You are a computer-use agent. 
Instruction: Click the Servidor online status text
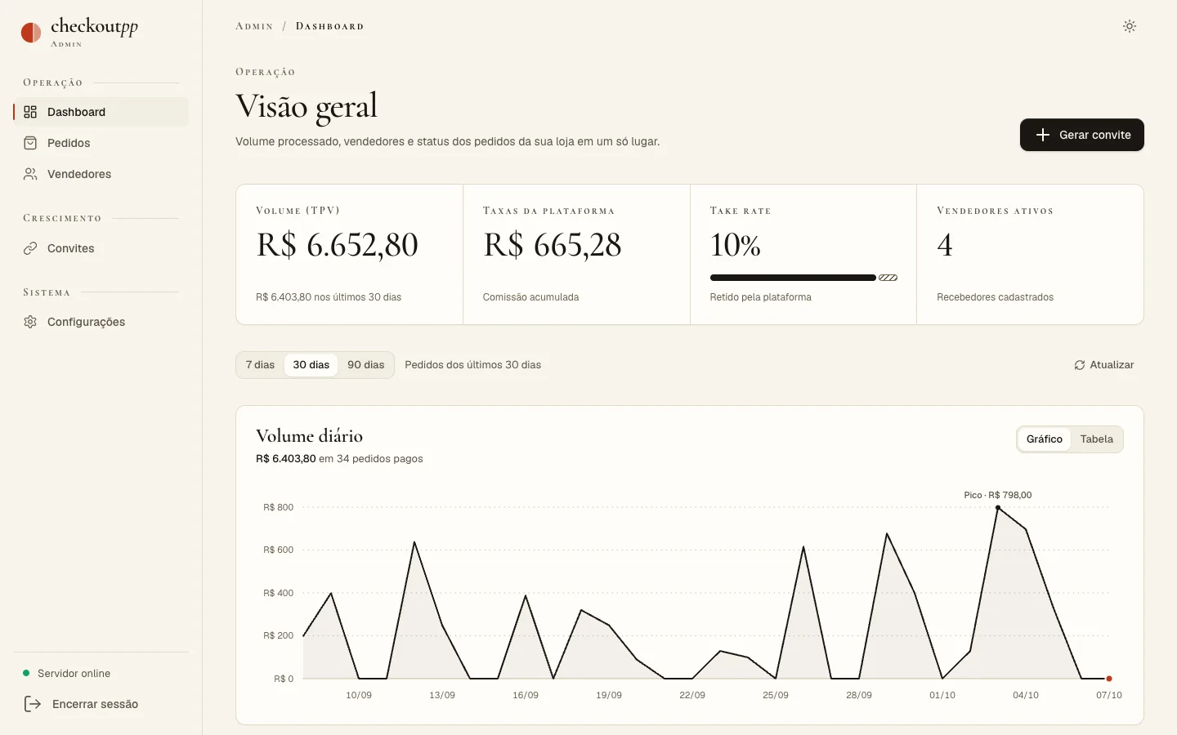tap(74, 674)
